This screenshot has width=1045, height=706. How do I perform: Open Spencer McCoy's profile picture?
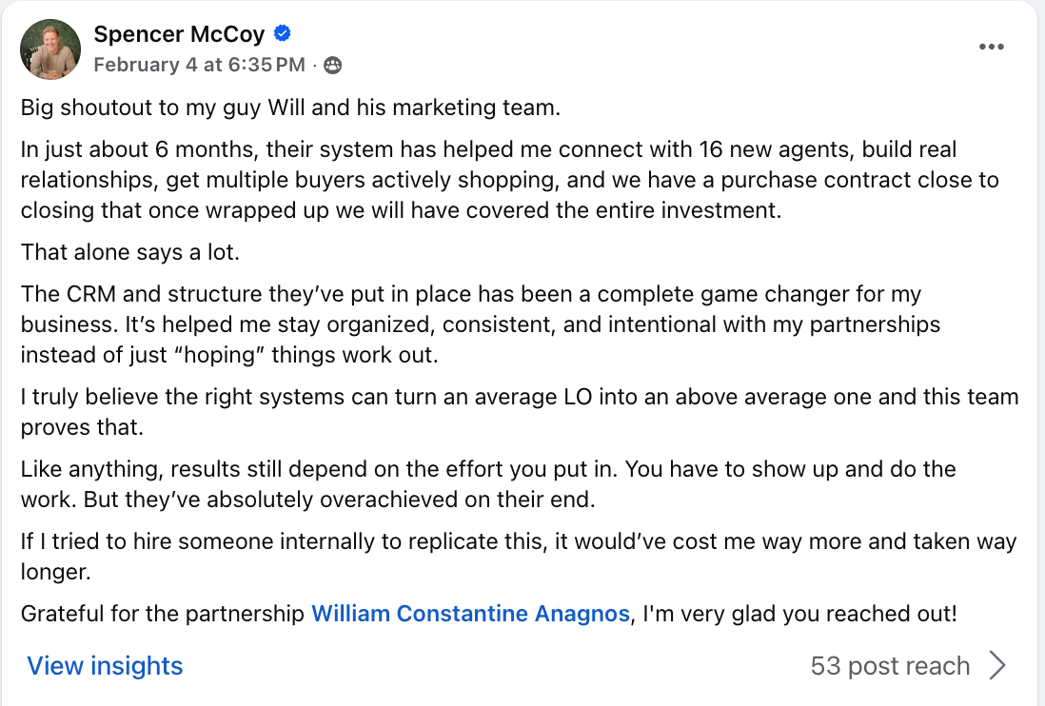[x=50, y=49]
